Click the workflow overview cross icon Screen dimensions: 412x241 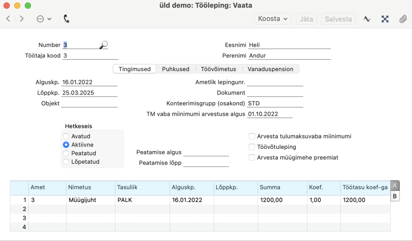point(385,19)
